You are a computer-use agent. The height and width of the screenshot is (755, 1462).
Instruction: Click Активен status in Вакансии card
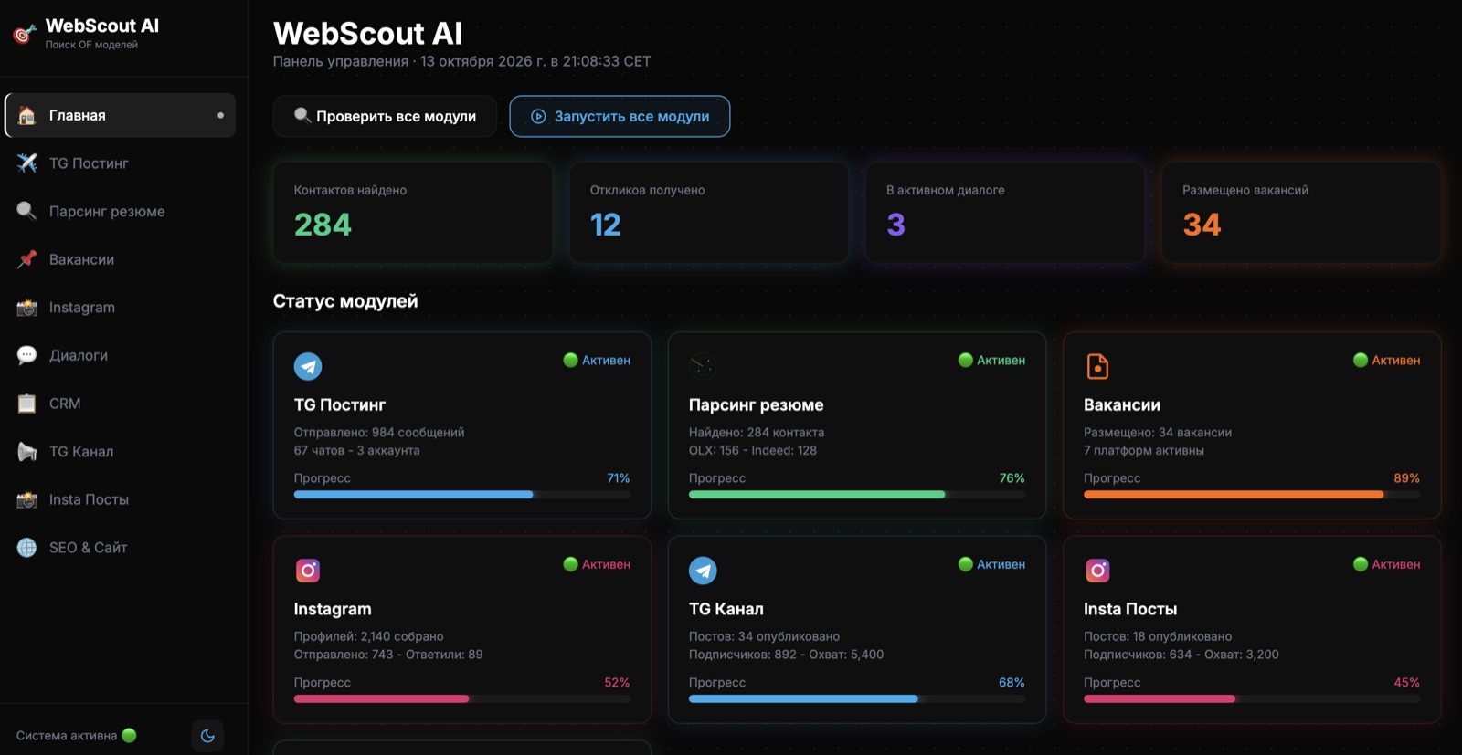1386,361
